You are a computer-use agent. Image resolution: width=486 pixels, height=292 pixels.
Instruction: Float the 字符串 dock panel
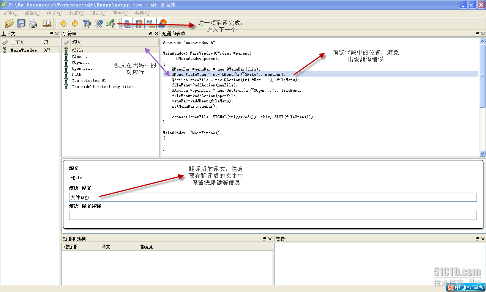pos(151,34)
